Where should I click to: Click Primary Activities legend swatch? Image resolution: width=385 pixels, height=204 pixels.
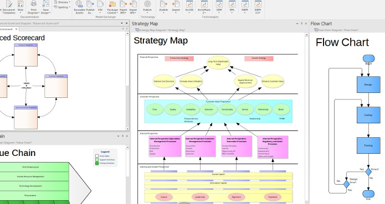coord(97,163)
